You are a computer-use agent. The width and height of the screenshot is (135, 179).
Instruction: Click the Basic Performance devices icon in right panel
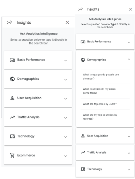(x=83, y=42)
